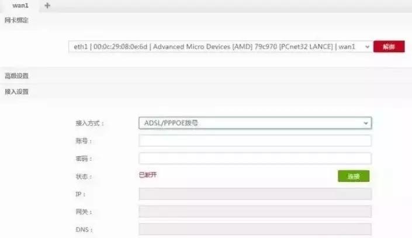This screenshot has width=412, height=238.
Task: Click the disabled DNS field
Action: coord(255,229)
